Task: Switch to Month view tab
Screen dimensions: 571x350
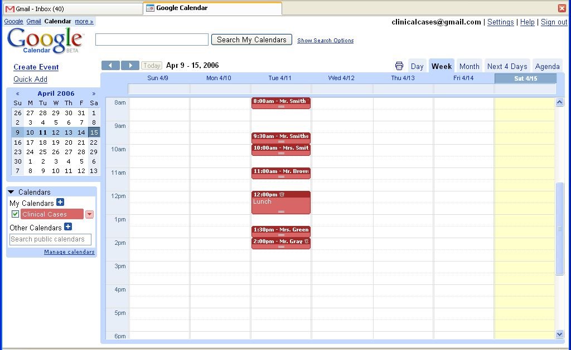Action: point(469,66)
